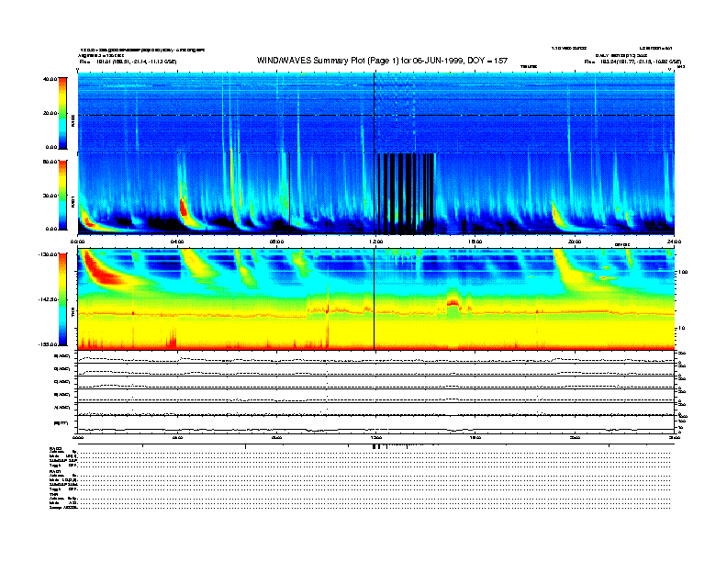
Task: Select the 30.00 label on RAD1 color scale
Action: [x=50, y=196]
